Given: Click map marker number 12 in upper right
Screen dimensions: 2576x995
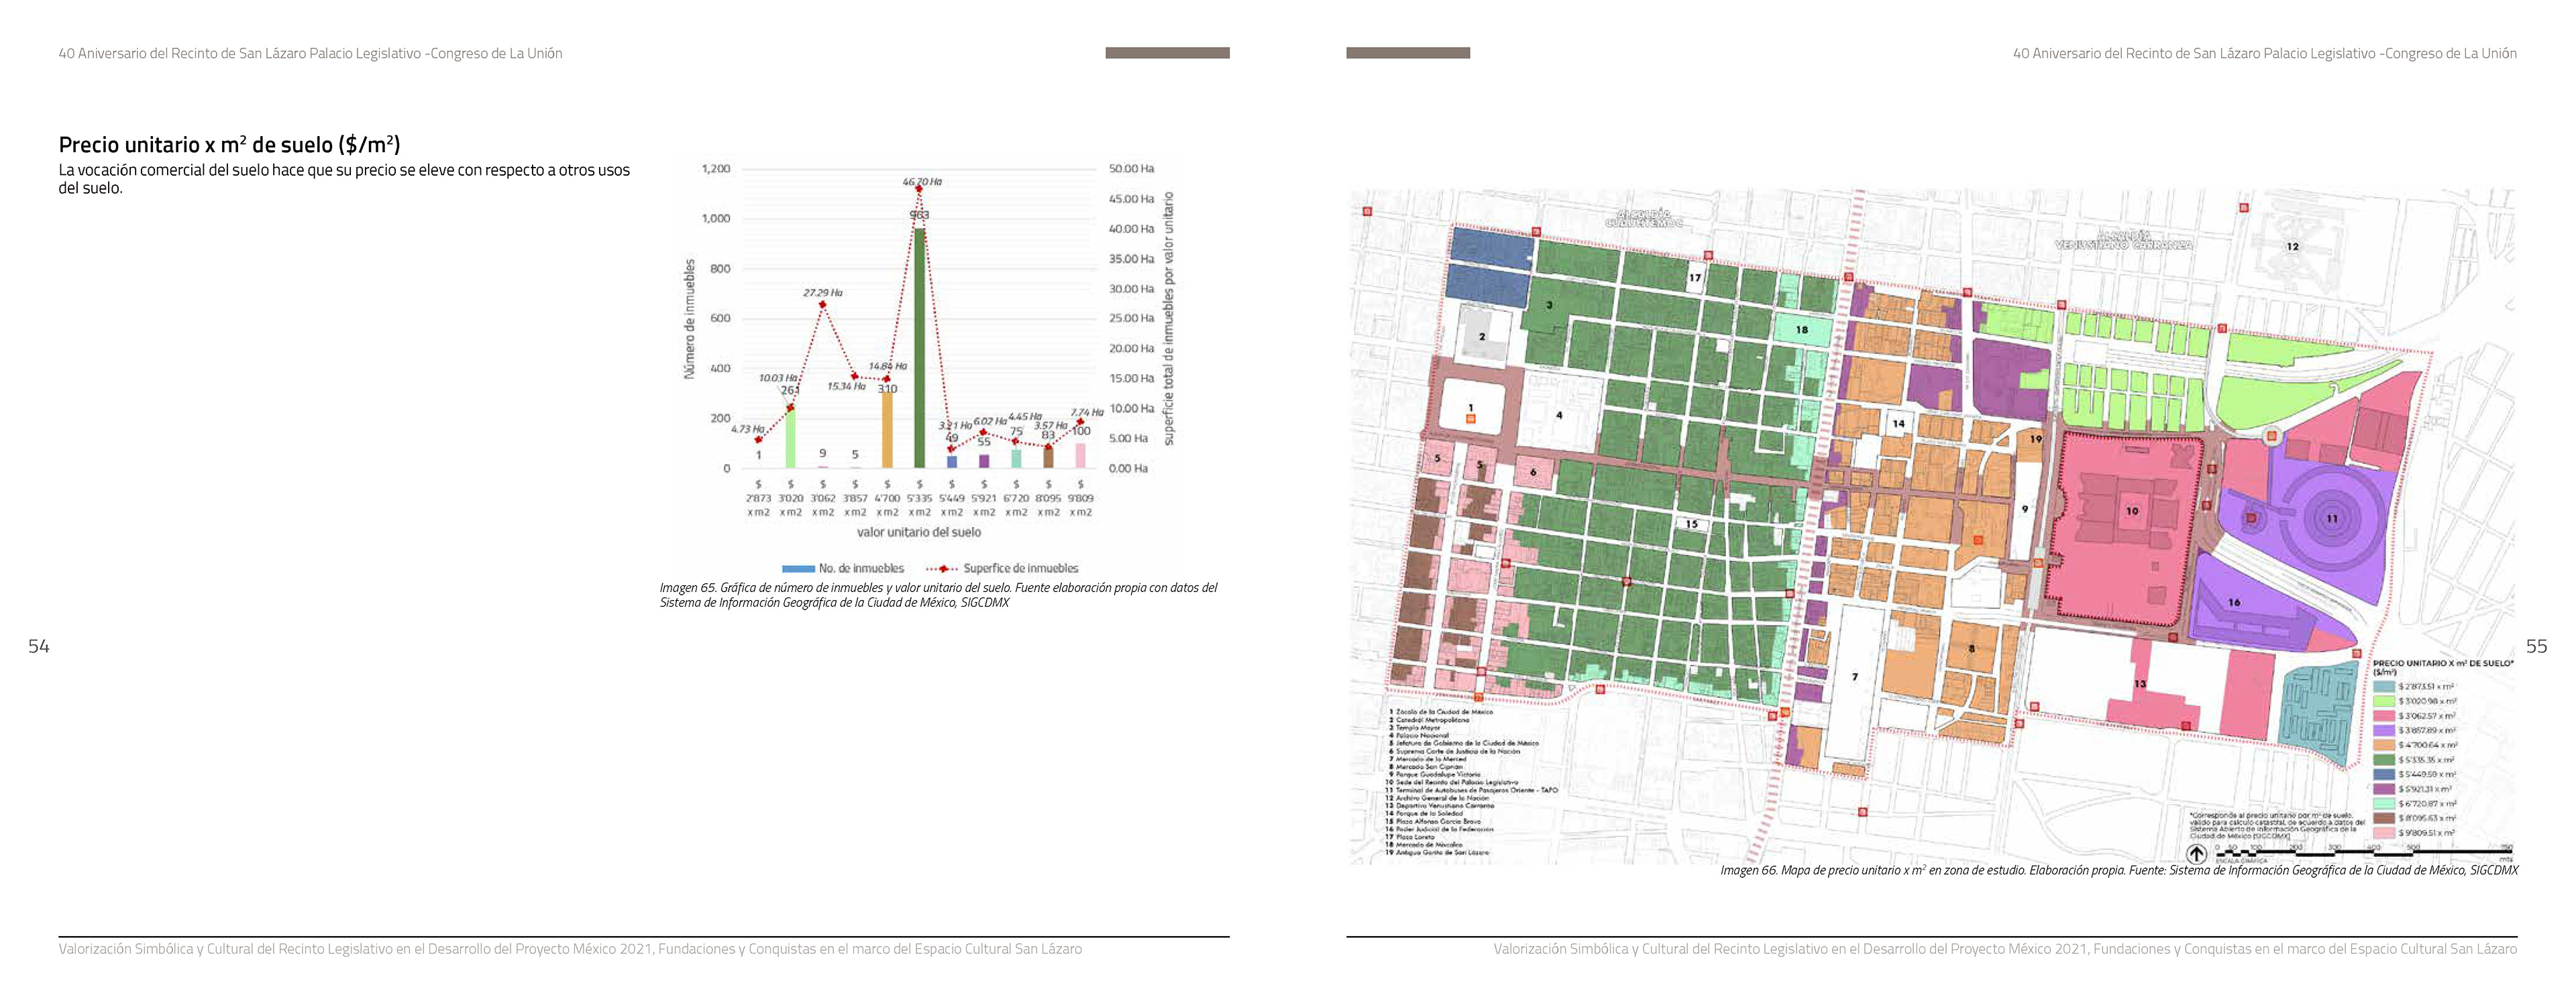Looking at the screenshot, I should pos(2292,246).
